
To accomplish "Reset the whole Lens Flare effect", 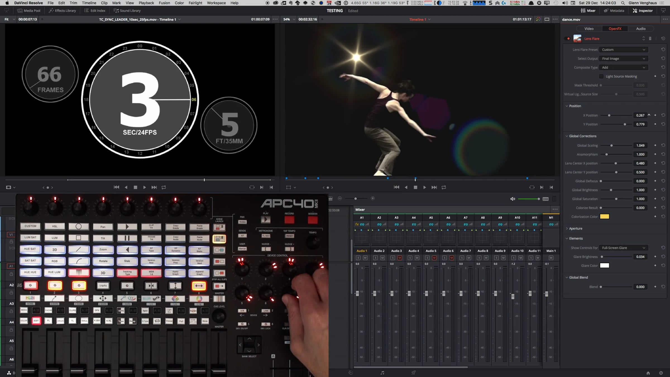I will [x=663, y=39].
